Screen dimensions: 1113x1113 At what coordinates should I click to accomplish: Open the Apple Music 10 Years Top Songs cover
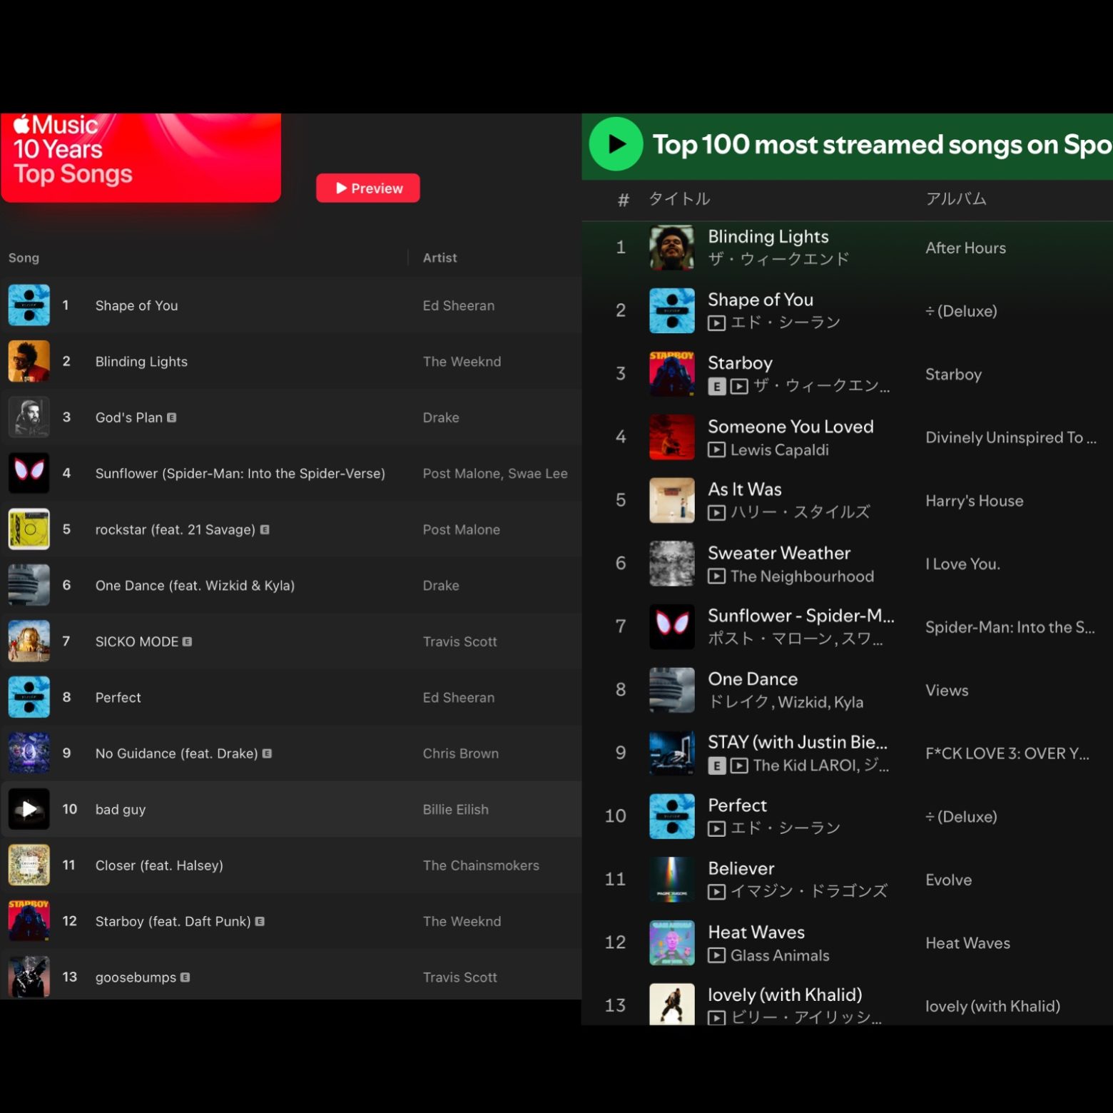click(141, 157)
